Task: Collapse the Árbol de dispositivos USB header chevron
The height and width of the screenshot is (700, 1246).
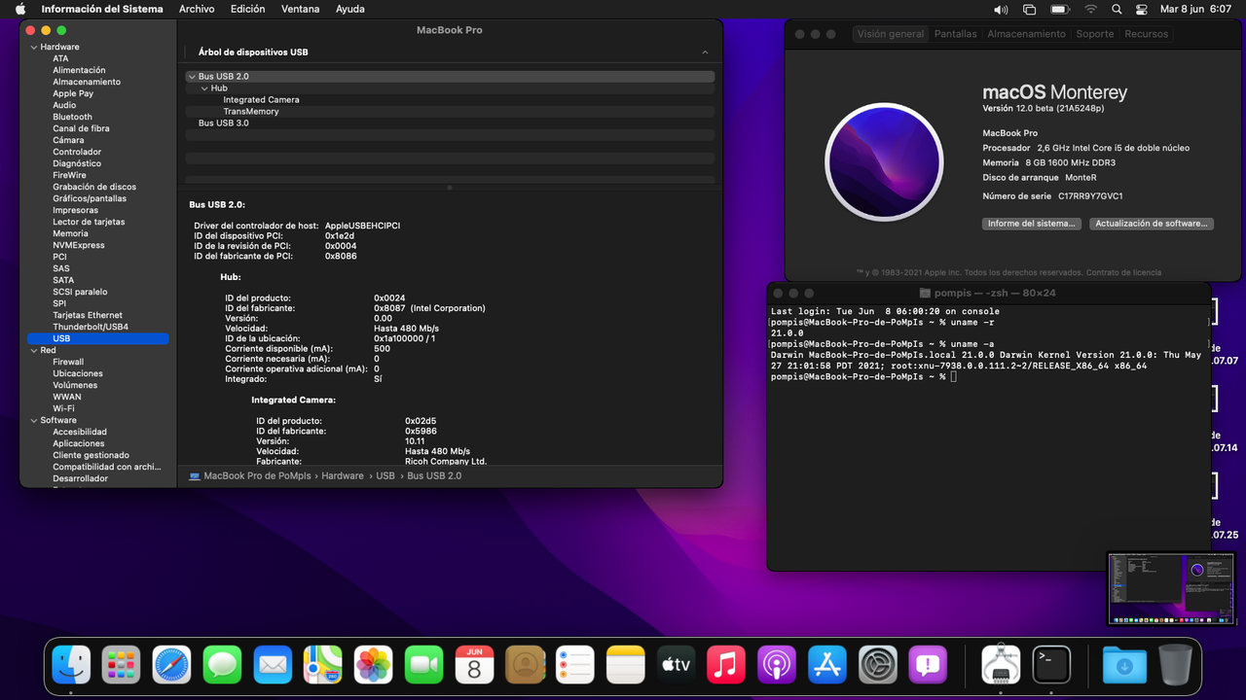Action: 705,52
